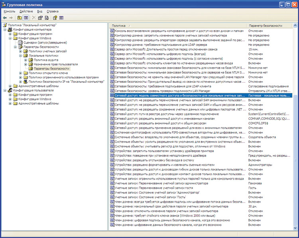Image resolution: width=299 pixels, height=238 pixels.
Task: Click the Up One Level folder icon
Action: (20, 18)
